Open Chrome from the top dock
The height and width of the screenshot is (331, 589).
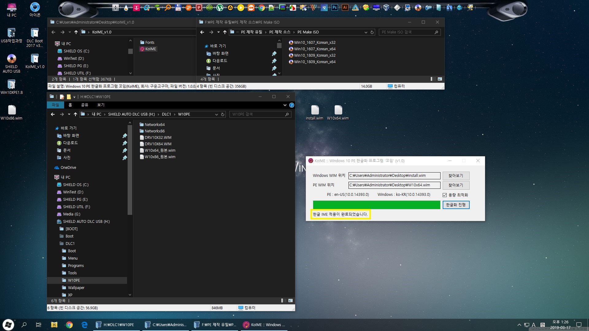coord(262,8)
